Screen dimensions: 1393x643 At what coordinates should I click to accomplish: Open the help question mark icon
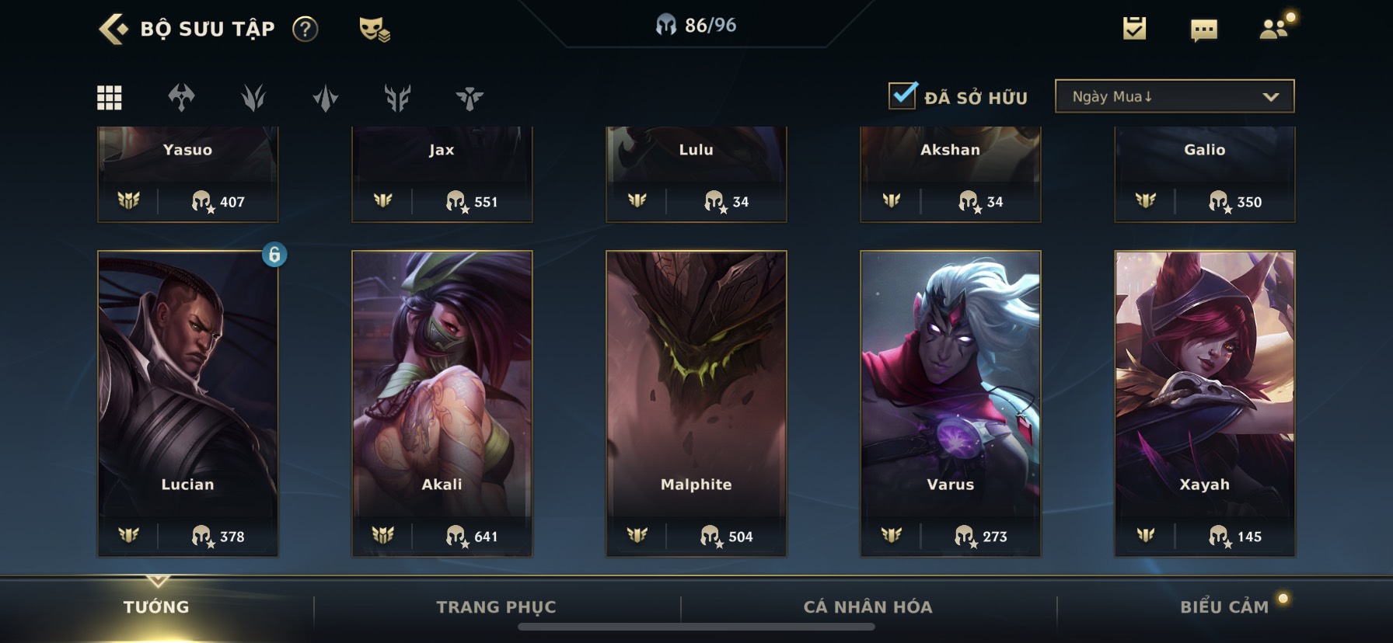[305, 30]
